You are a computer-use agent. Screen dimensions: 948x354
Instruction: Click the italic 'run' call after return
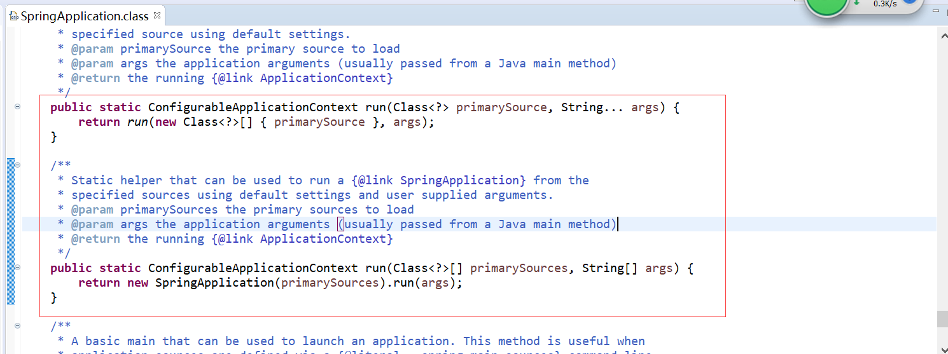[137, 122]
